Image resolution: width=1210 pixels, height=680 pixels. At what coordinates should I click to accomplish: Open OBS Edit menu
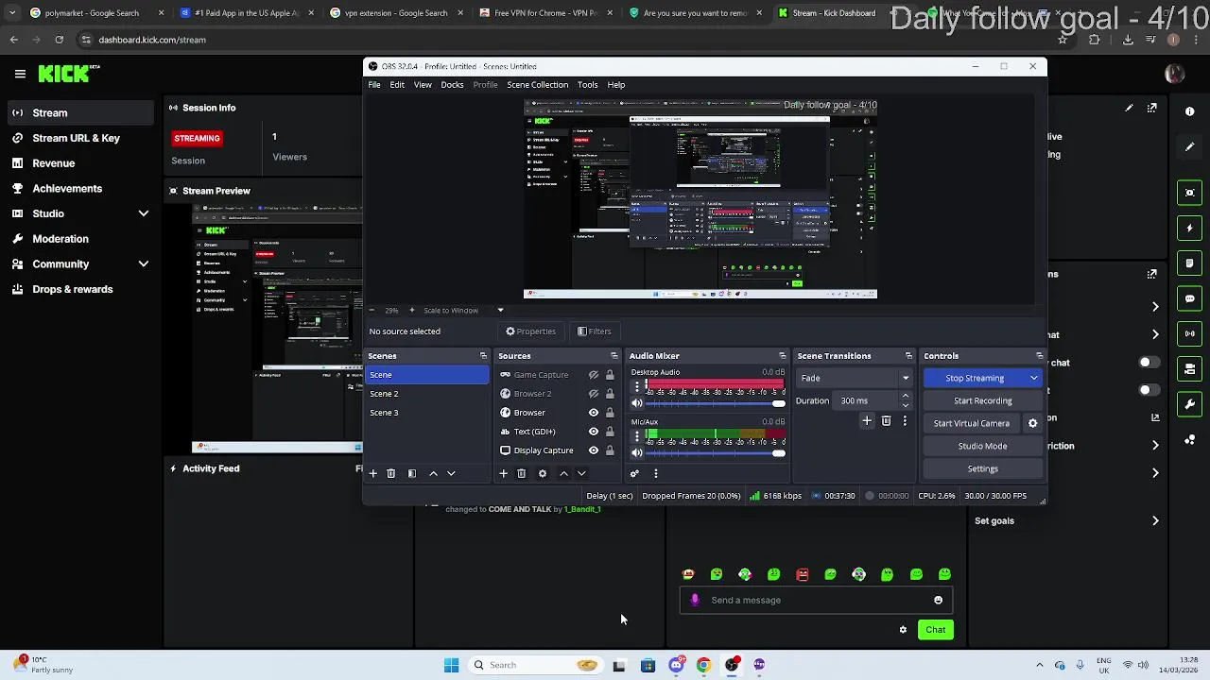pyautogui.click(x=397, y=85)
